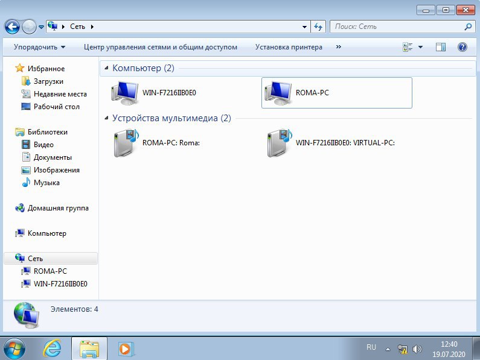Image resolution: width=480 pixels, height=360 pixels.
Task: Expand the arrow after Сеть breadcrumb
Action: coord(92,27)
